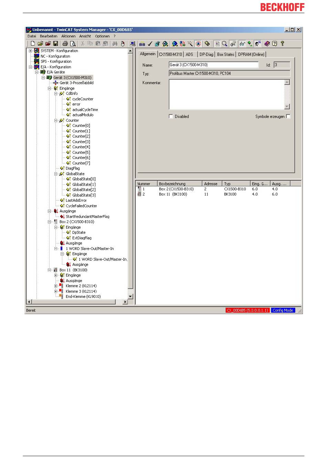Click the magnifying glass search icon
327x472 pixels.
tap(224, 43)
